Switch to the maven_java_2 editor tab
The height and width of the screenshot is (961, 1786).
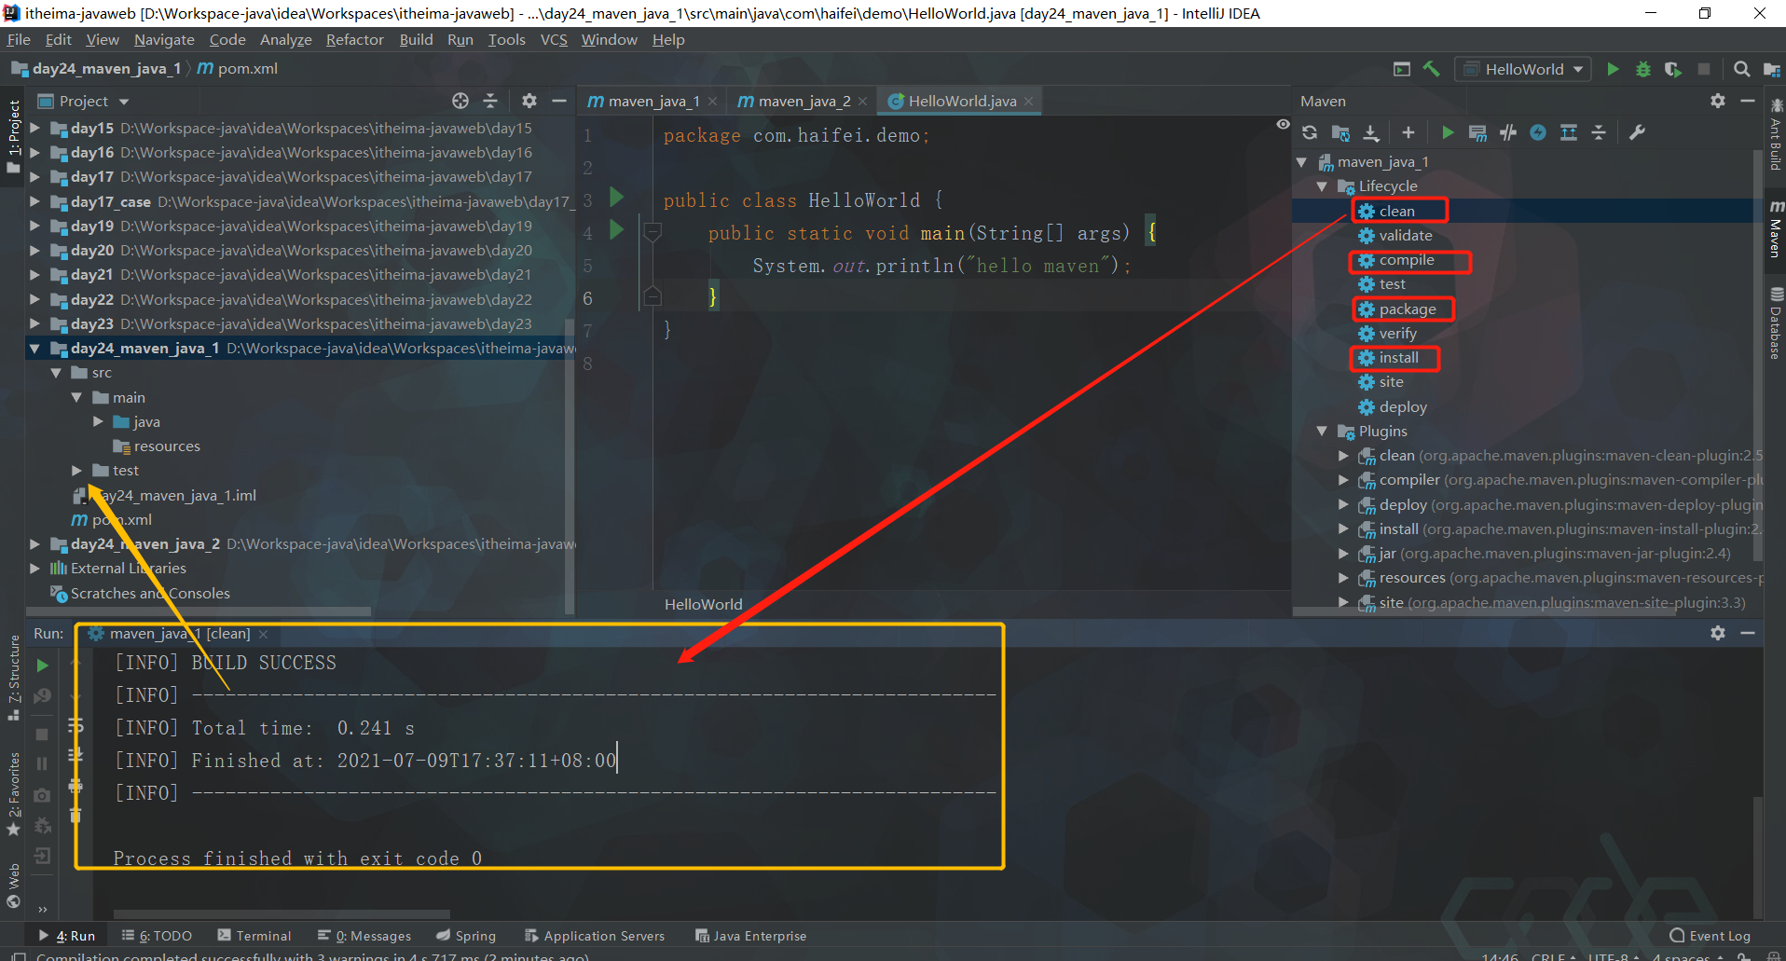point(803,101)
